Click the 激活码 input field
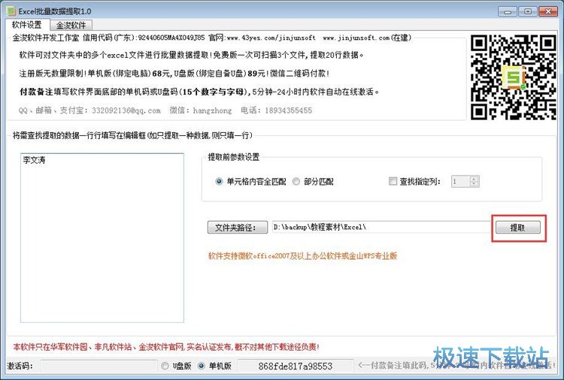Image resolution: width=564 pixels, height=380 pixels. tap(99, 366)
